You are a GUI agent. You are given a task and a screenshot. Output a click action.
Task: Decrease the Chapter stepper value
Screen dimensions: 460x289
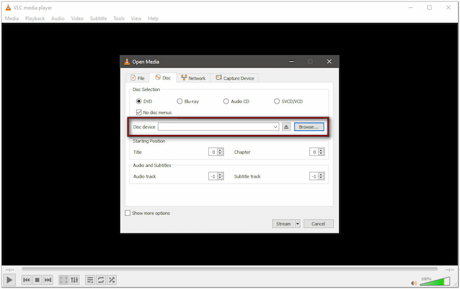pos(321,153)
